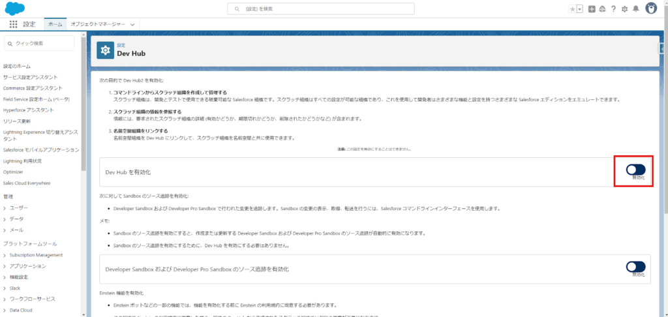This screenshot has height=317, width=668.
Task: Open the setup gear icon in header
Action: (624, 9)
